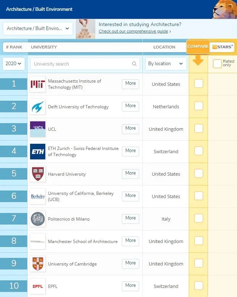Image resolution: width=237 pixels, height=297 pixels.
Task: Click the EPFL red logo
Action: pyautogui.click(x=38, y=286)
